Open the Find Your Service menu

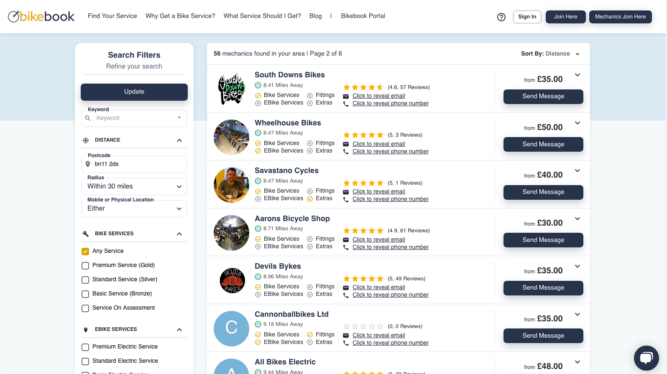click(x=112, y=16)
